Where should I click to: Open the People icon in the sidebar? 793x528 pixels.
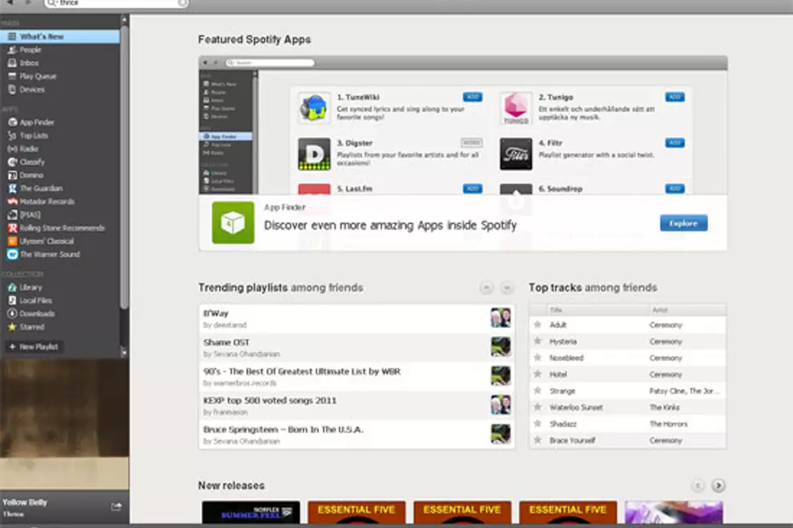pyautogui.click(x=12, y=50)
